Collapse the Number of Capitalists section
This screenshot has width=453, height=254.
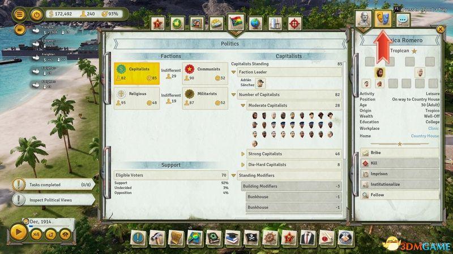coord(234,94)
